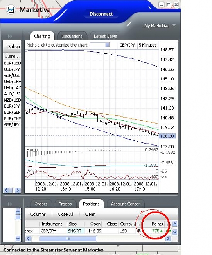Click the currency list scroll-right arrow
The height and width of the screenshot is (255, 212).
[18, 190]
